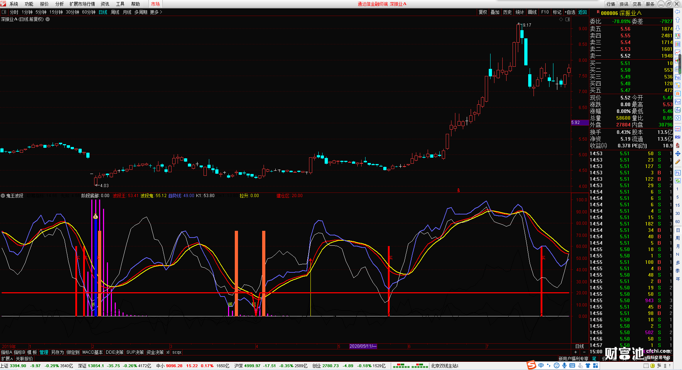The image size is (682, 370).
Task: Select the pencil drawing tool icon
Action: [678, 162]
